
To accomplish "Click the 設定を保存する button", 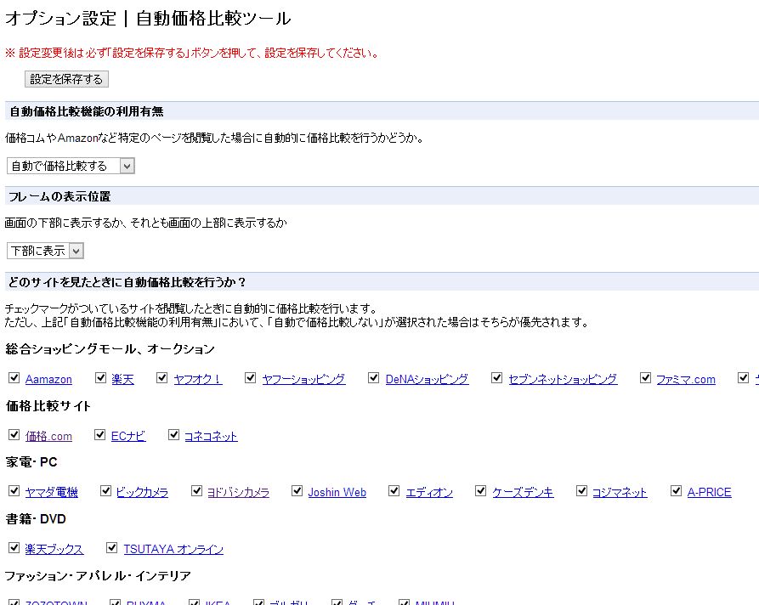I will [x=66, y=79].
